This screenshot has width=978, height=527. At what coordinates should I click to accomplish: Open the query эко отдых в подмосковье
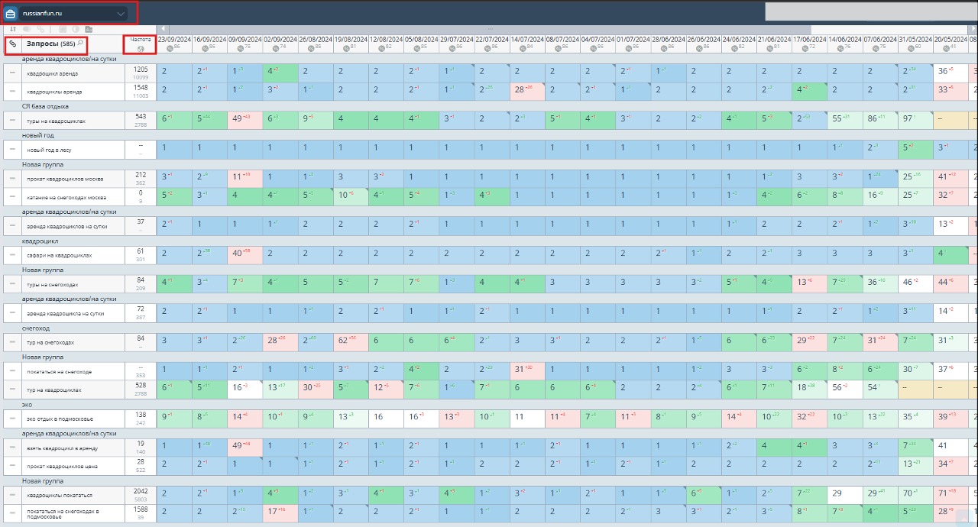61,419
